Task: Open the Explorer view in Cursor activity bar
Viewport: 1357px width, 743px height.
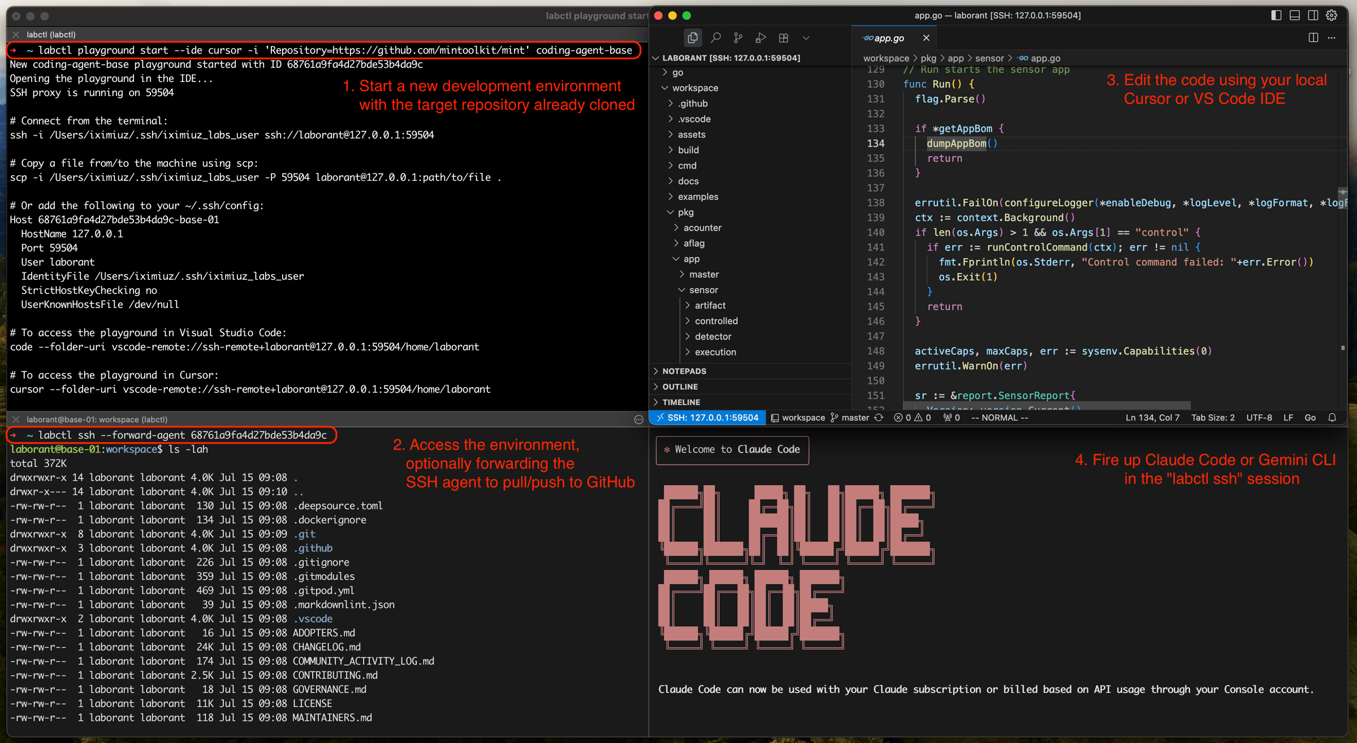Action: pos(693,38)
